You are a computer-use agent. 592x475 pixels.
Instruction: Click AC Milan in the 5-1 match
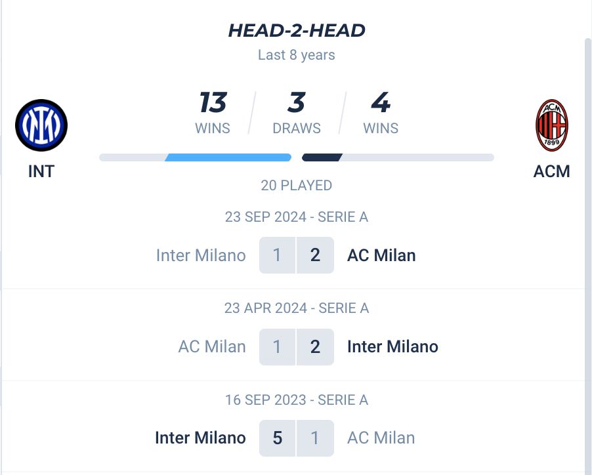point(381,438)
